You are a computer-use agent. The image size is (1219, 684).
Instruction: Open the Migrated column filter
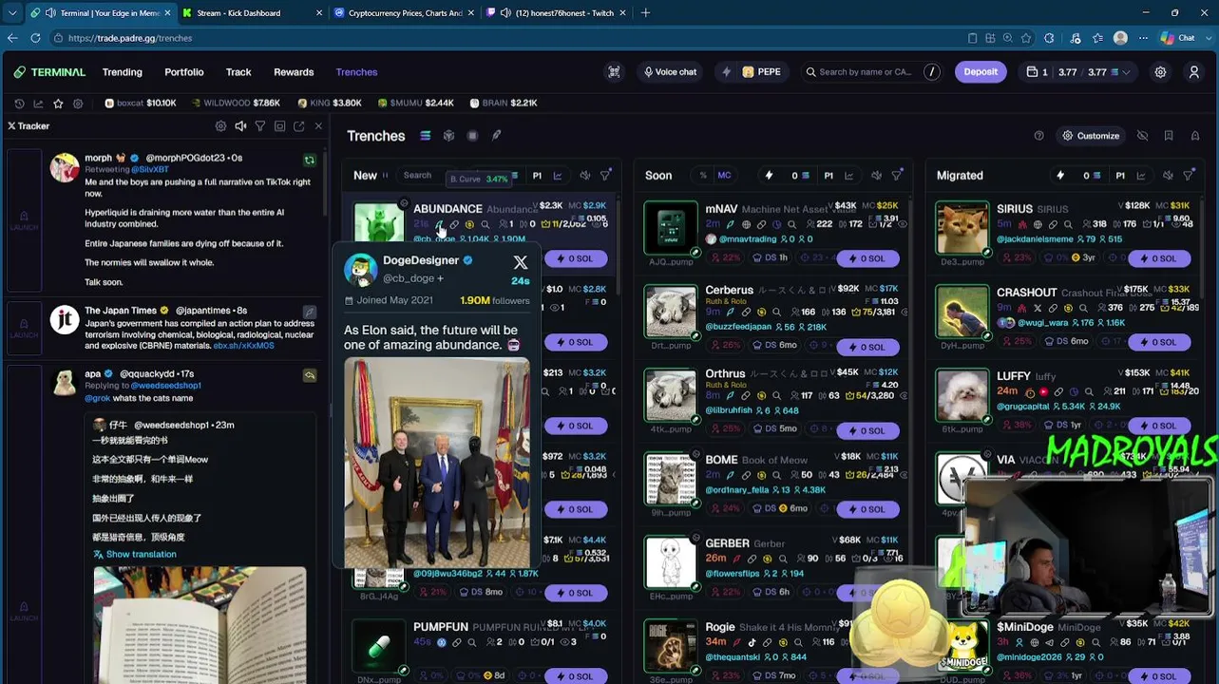click(1188, 176)
